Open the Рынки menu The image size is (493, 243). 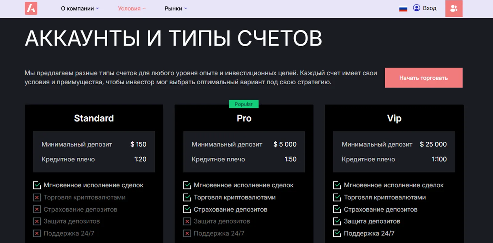pyautogui.click(x=176, y=9)
